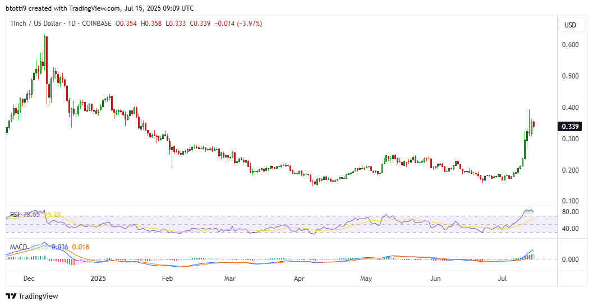Click the TradingView logo icon
The width and height of the screenshot is (593, 306).
click(x=12, y=296)
